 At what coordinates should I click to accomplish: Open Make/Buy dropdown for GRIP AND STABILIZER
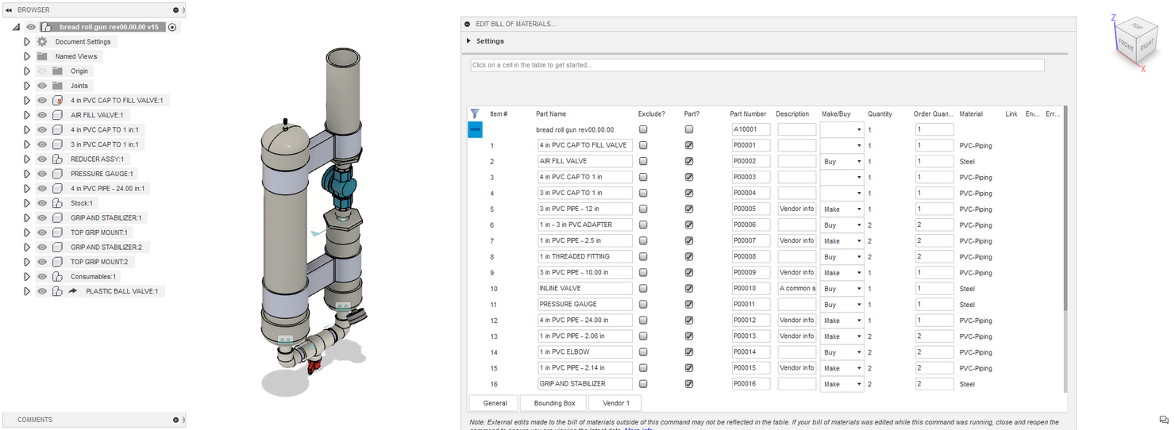842,383
